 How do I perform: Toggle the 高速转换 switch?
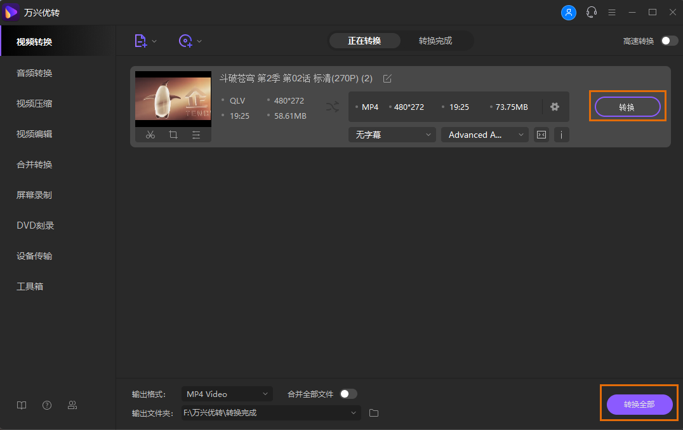tap(666, 39)
